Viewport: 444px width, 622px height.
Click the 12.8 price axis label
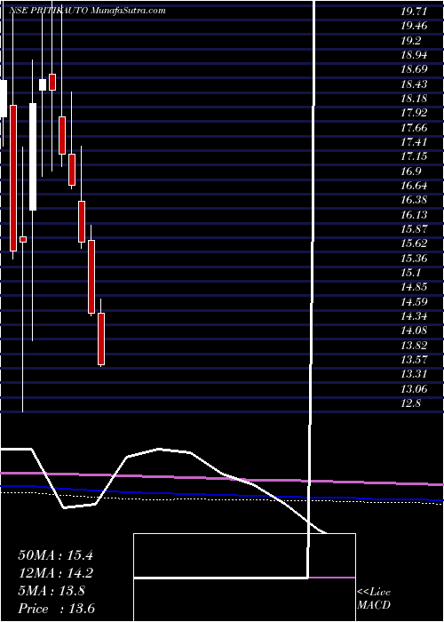(411, 403)
